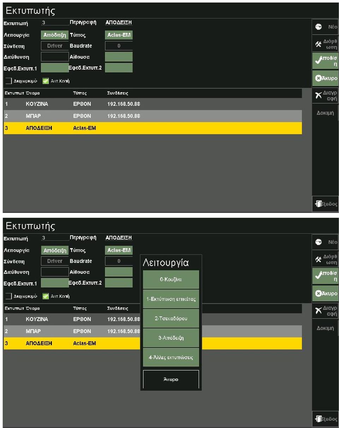Click sidebar Άκυρο button in the popup screen

325,294
